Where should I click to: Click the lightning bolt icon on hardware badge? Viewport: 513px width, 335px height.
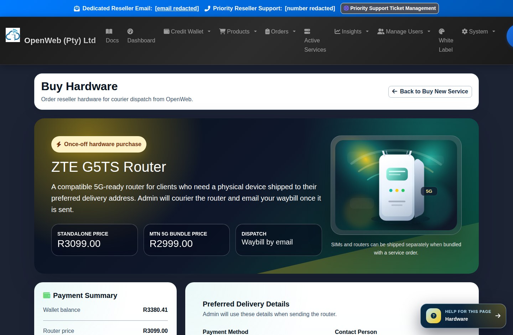click(59, 144)
